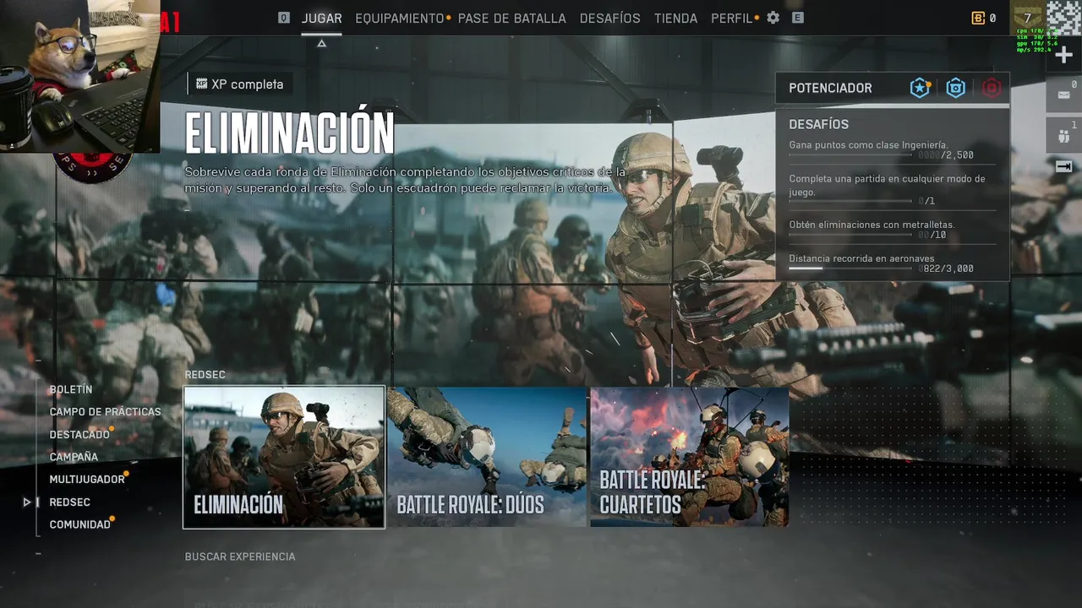Click the 0/2,500 progress bar

pos(852,155)
